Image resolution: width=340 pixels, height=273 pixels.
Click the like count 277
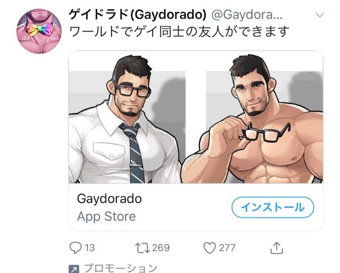point(227,248)
